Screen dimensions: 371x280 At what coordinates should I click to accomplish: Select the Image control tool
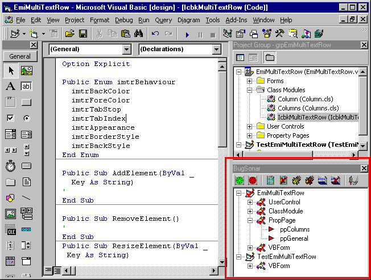pos(11,213)
